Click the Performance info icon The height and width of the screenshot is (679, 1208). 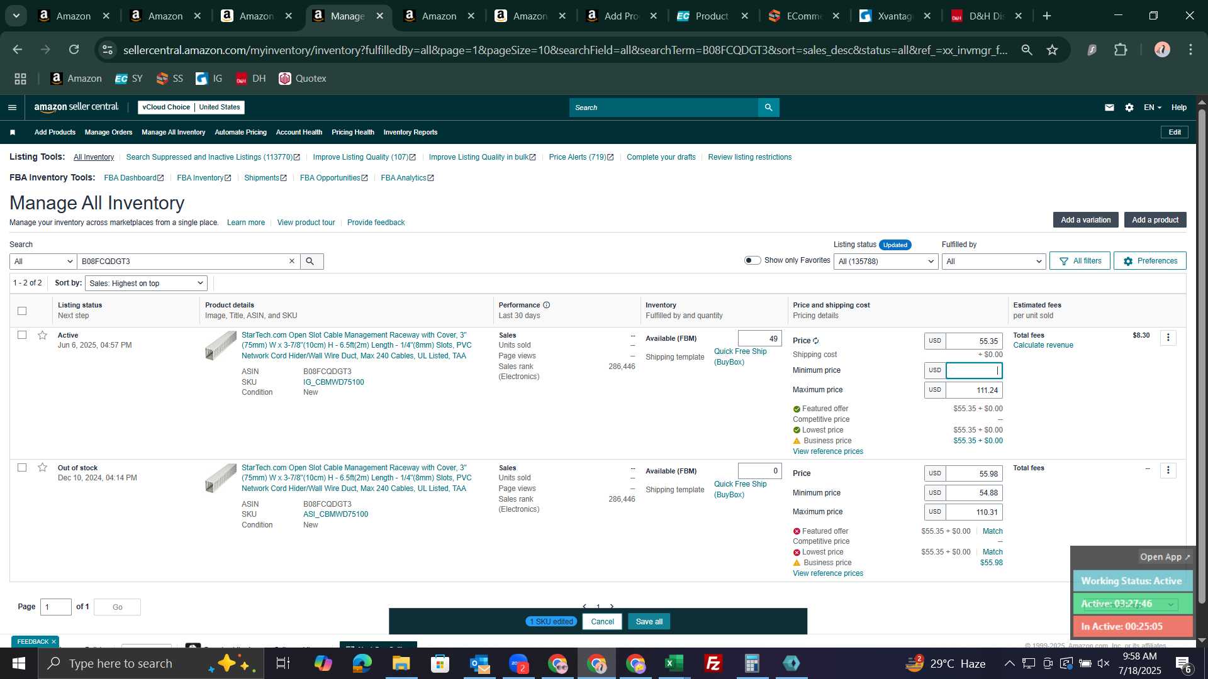coord(546,305)
